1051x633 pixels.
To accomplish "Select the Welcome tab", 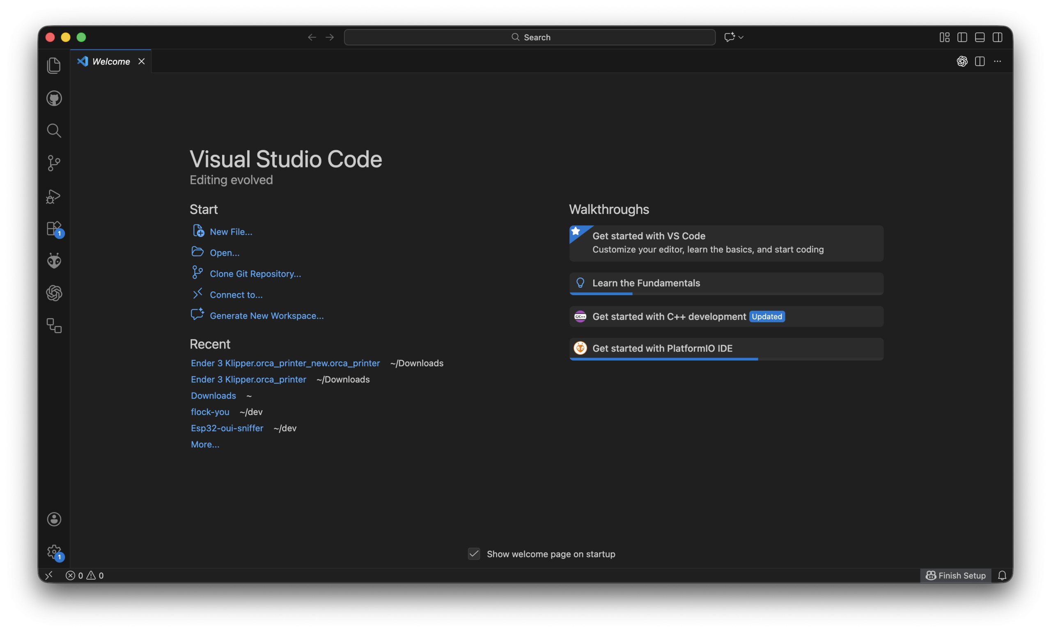I will click(x=110, y=61).
